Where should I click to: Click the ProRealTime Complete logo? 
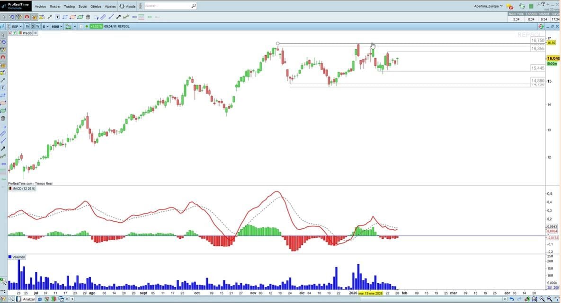tap(16, 6)
